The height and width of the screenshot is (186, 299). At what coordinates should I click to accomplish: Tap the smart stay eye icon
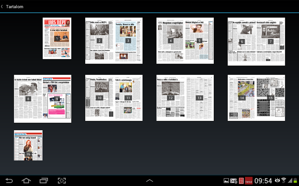(x=277, y=180)
